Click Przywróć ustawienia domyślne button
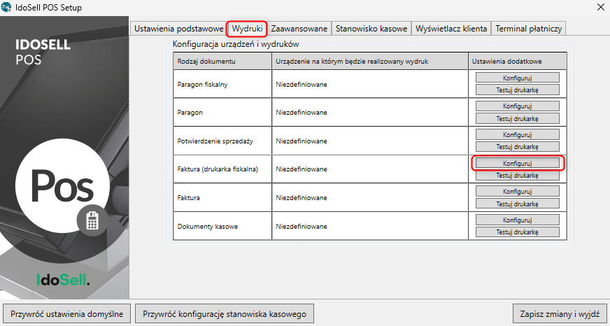This screenshot has height=326, width=610. click(x=67, y=314)
